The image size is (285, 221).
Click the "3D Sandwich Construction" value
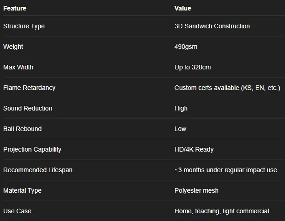coord(212,26)
